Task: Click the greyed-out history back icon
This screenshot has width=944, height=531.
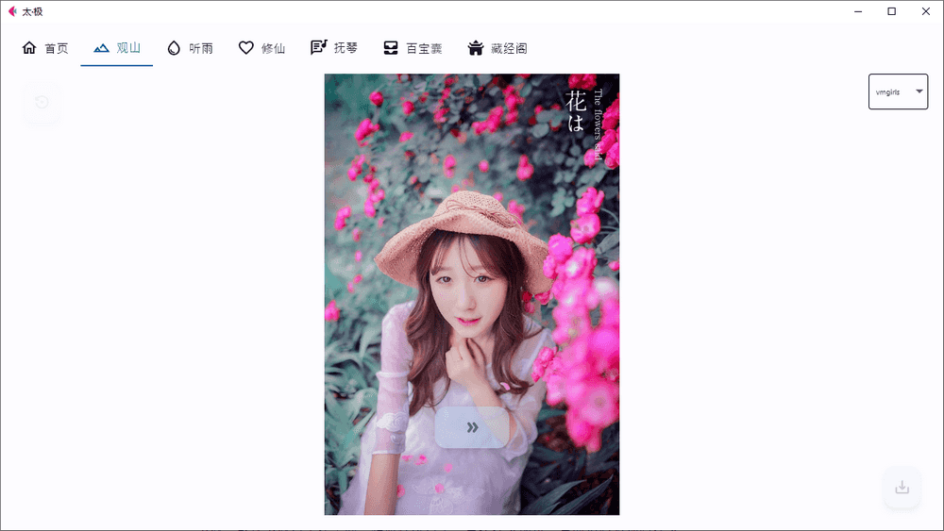Action: [x=42, y=102]
